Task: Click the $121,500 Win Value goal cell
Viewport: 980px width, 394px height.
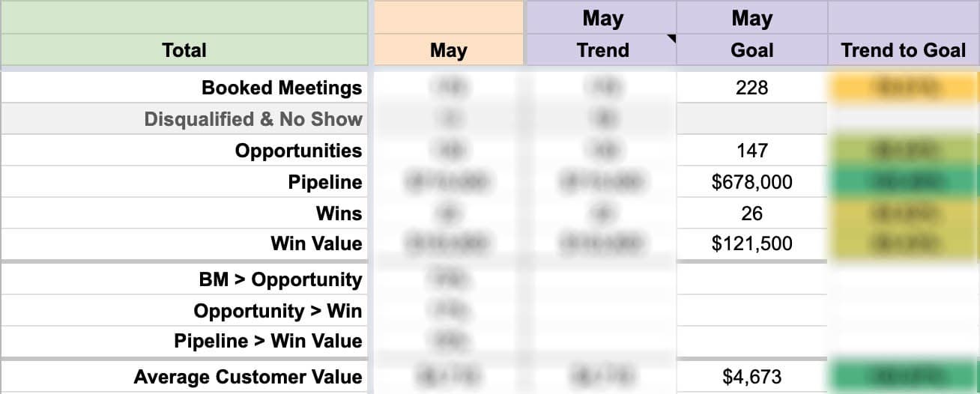Action: (752, 243)
